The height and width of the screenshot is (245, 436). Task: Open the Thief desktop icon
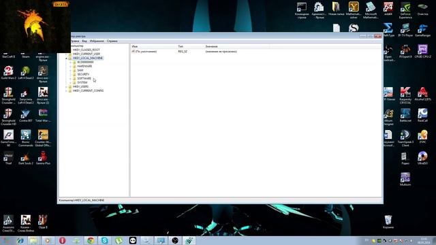pos(8,158)
